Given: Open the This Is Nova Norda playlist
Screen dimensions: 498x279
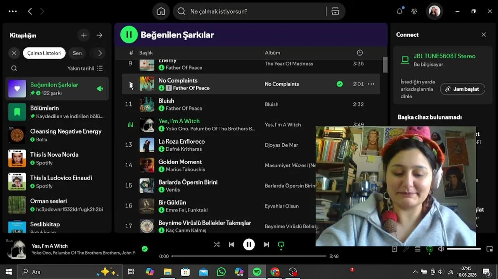Looking at the screenshot, I should pyautogui.click(x=57, y=158).
